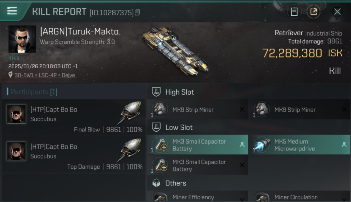Click the Others section header
The height and width of the screenshot is (202, 351).
(175, 183)
